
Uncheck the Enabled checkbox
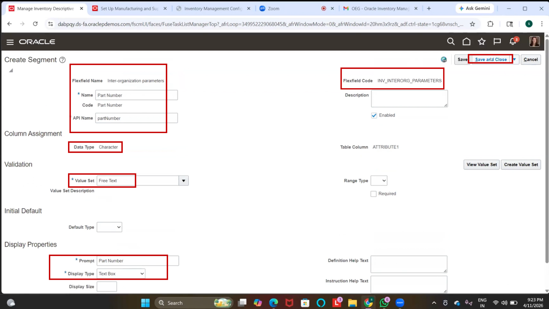[x=374, y=115]
